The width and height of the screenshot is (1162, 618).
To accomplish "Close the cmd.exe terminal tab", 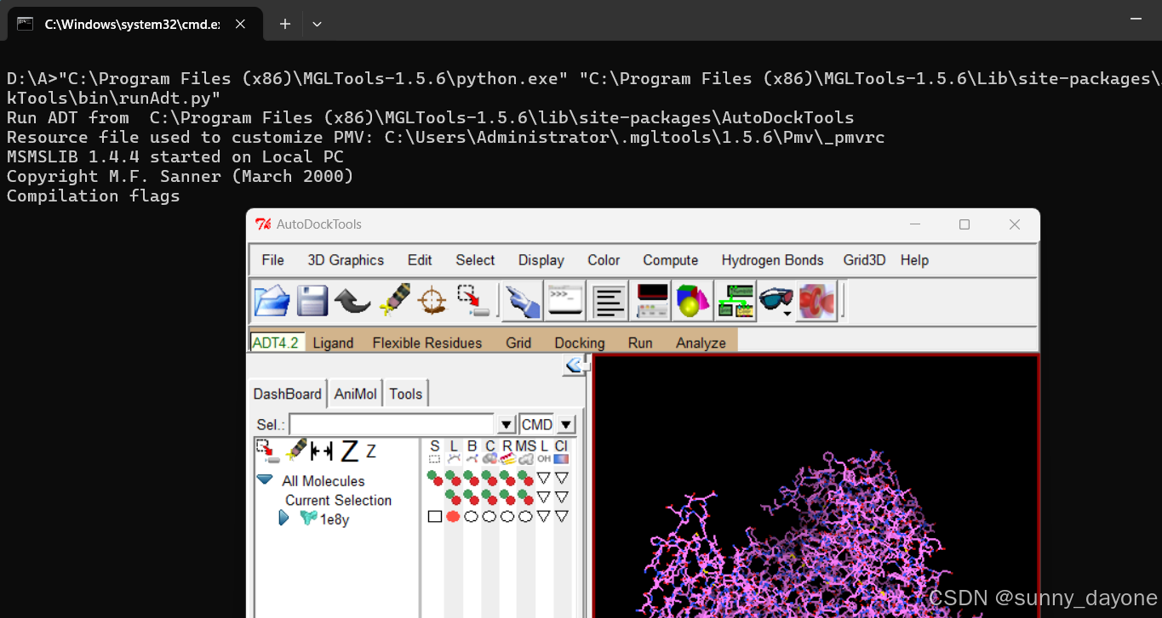I will click(240, 24).
